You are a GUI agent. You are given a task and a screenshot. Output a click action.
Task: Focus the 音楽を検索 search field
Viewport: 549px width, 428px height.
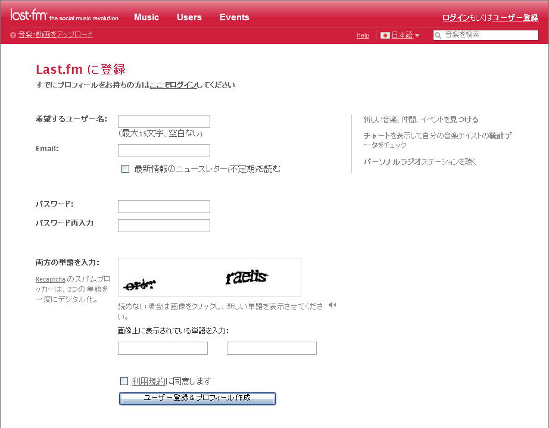point(486,35)
